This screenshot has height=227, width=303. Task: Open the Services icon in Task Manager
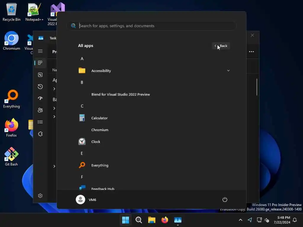pos(40,134)
